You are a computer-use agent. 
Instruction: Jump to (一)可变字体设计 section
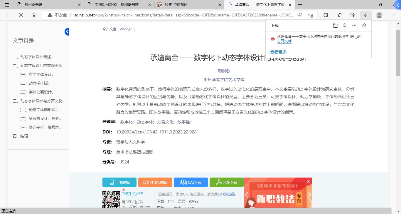(x=37, y=74)
